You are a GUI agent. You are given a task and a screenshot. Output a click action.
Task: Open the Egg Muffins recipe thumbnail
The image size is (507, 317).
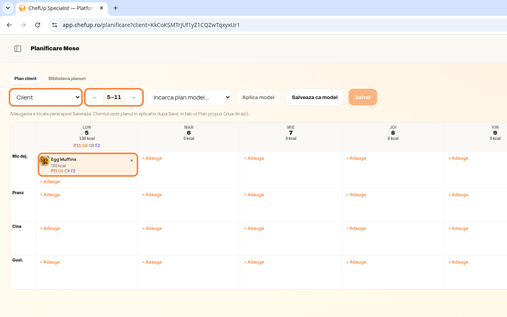click(44, 161)
